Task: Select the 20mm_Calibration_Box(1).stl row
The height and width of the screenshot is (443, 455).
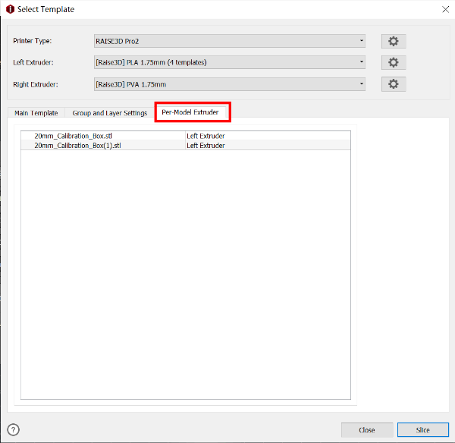Action: 77,145
